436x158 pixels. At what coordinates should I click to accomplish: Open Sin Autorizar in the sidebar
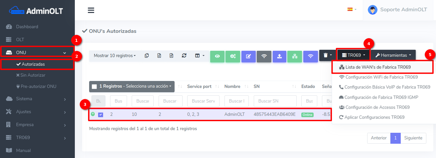(33, 75)
